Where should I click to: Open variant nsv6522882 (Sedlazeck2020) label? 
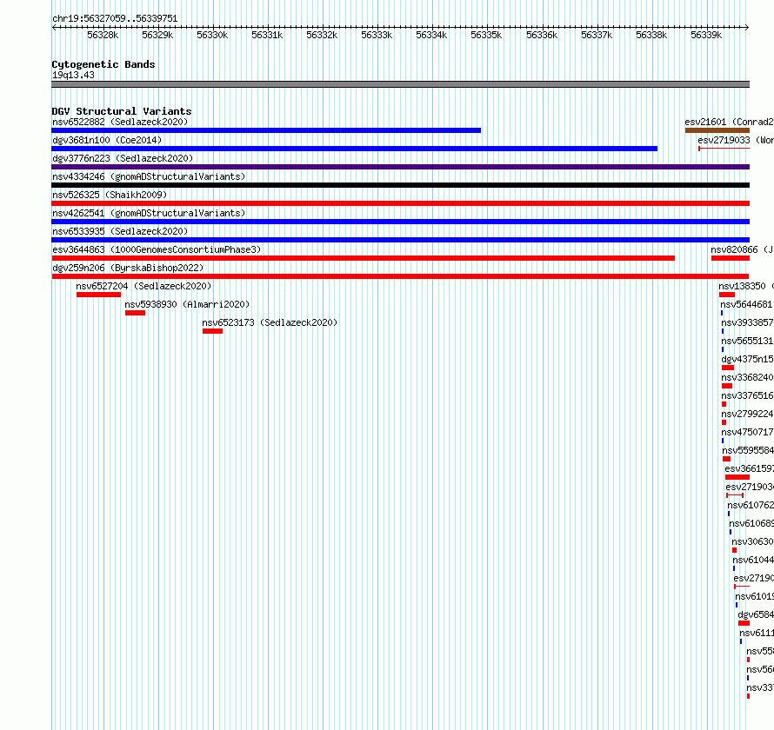click(x=120, y=122)
